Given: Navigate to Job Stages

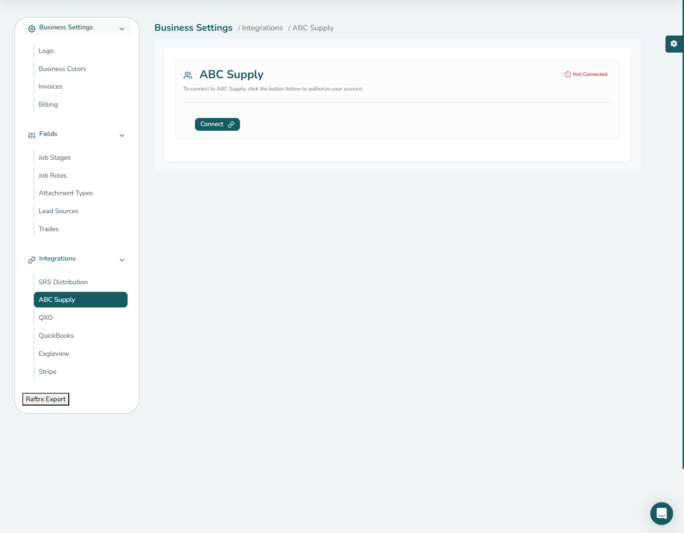Looking at the screenshot, I should click(x=55, y=158).
